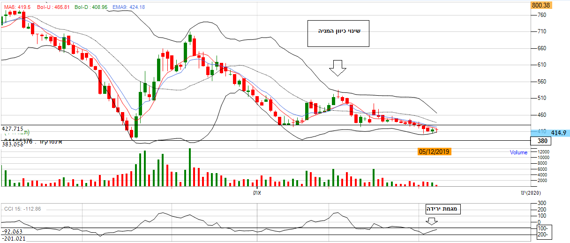Click the -92.063 CCI level label
Viewport: 570px width, 243px height.
(13, 231)
